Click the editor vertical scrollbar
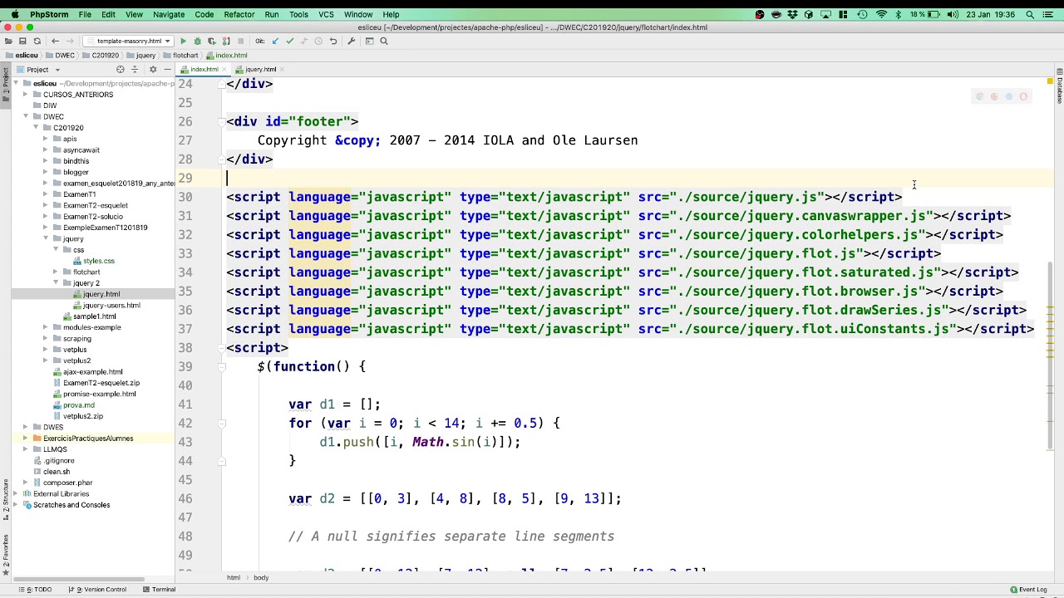Image resolution: width=1064 pixels, height=598 pixels. 1051,355
